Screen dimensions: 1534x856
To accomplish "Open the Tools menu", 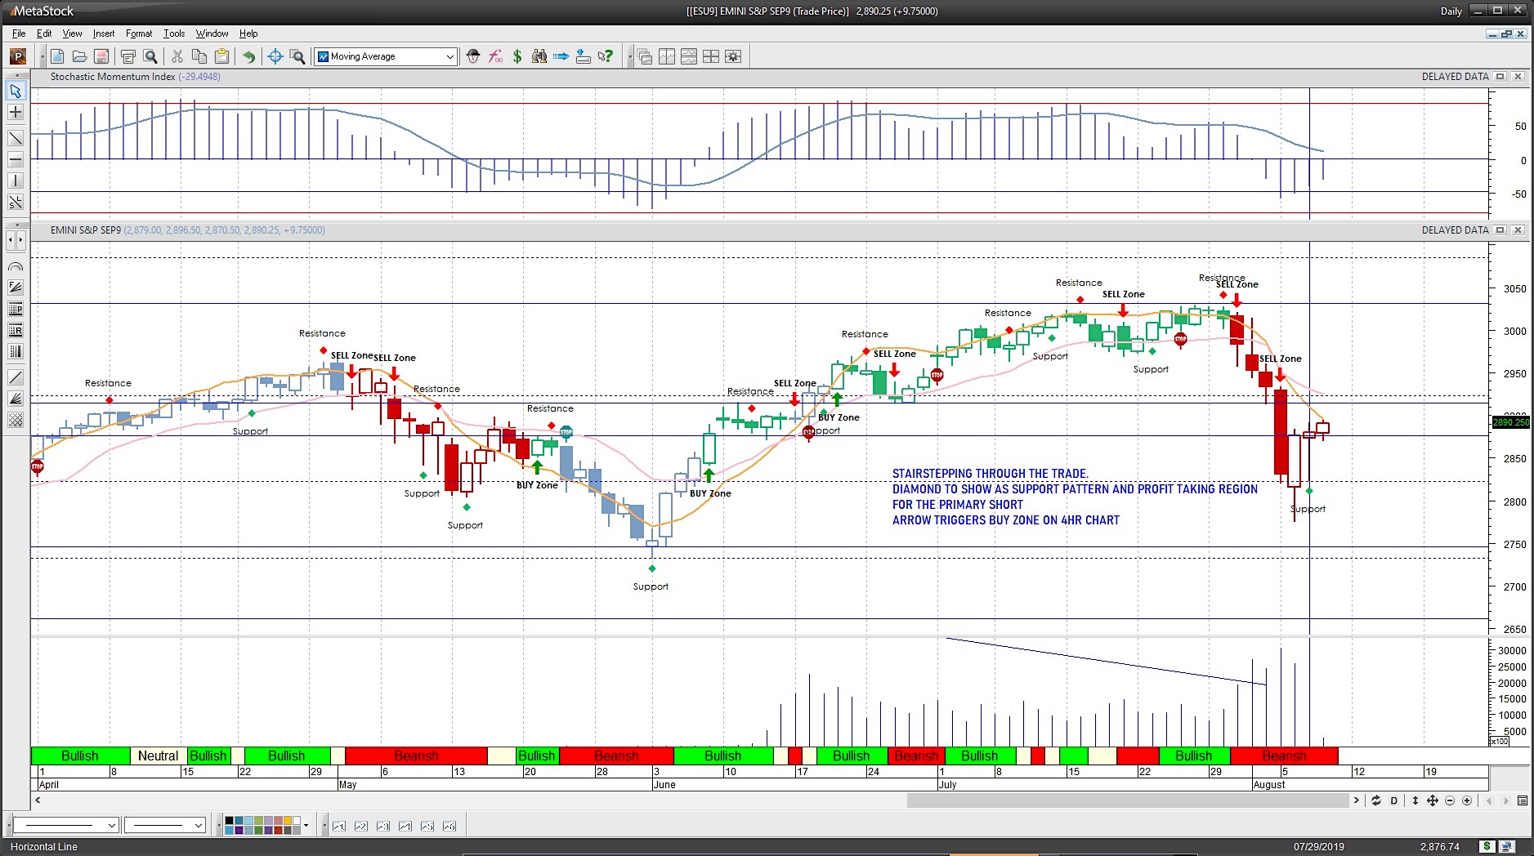I will [174, 33].
